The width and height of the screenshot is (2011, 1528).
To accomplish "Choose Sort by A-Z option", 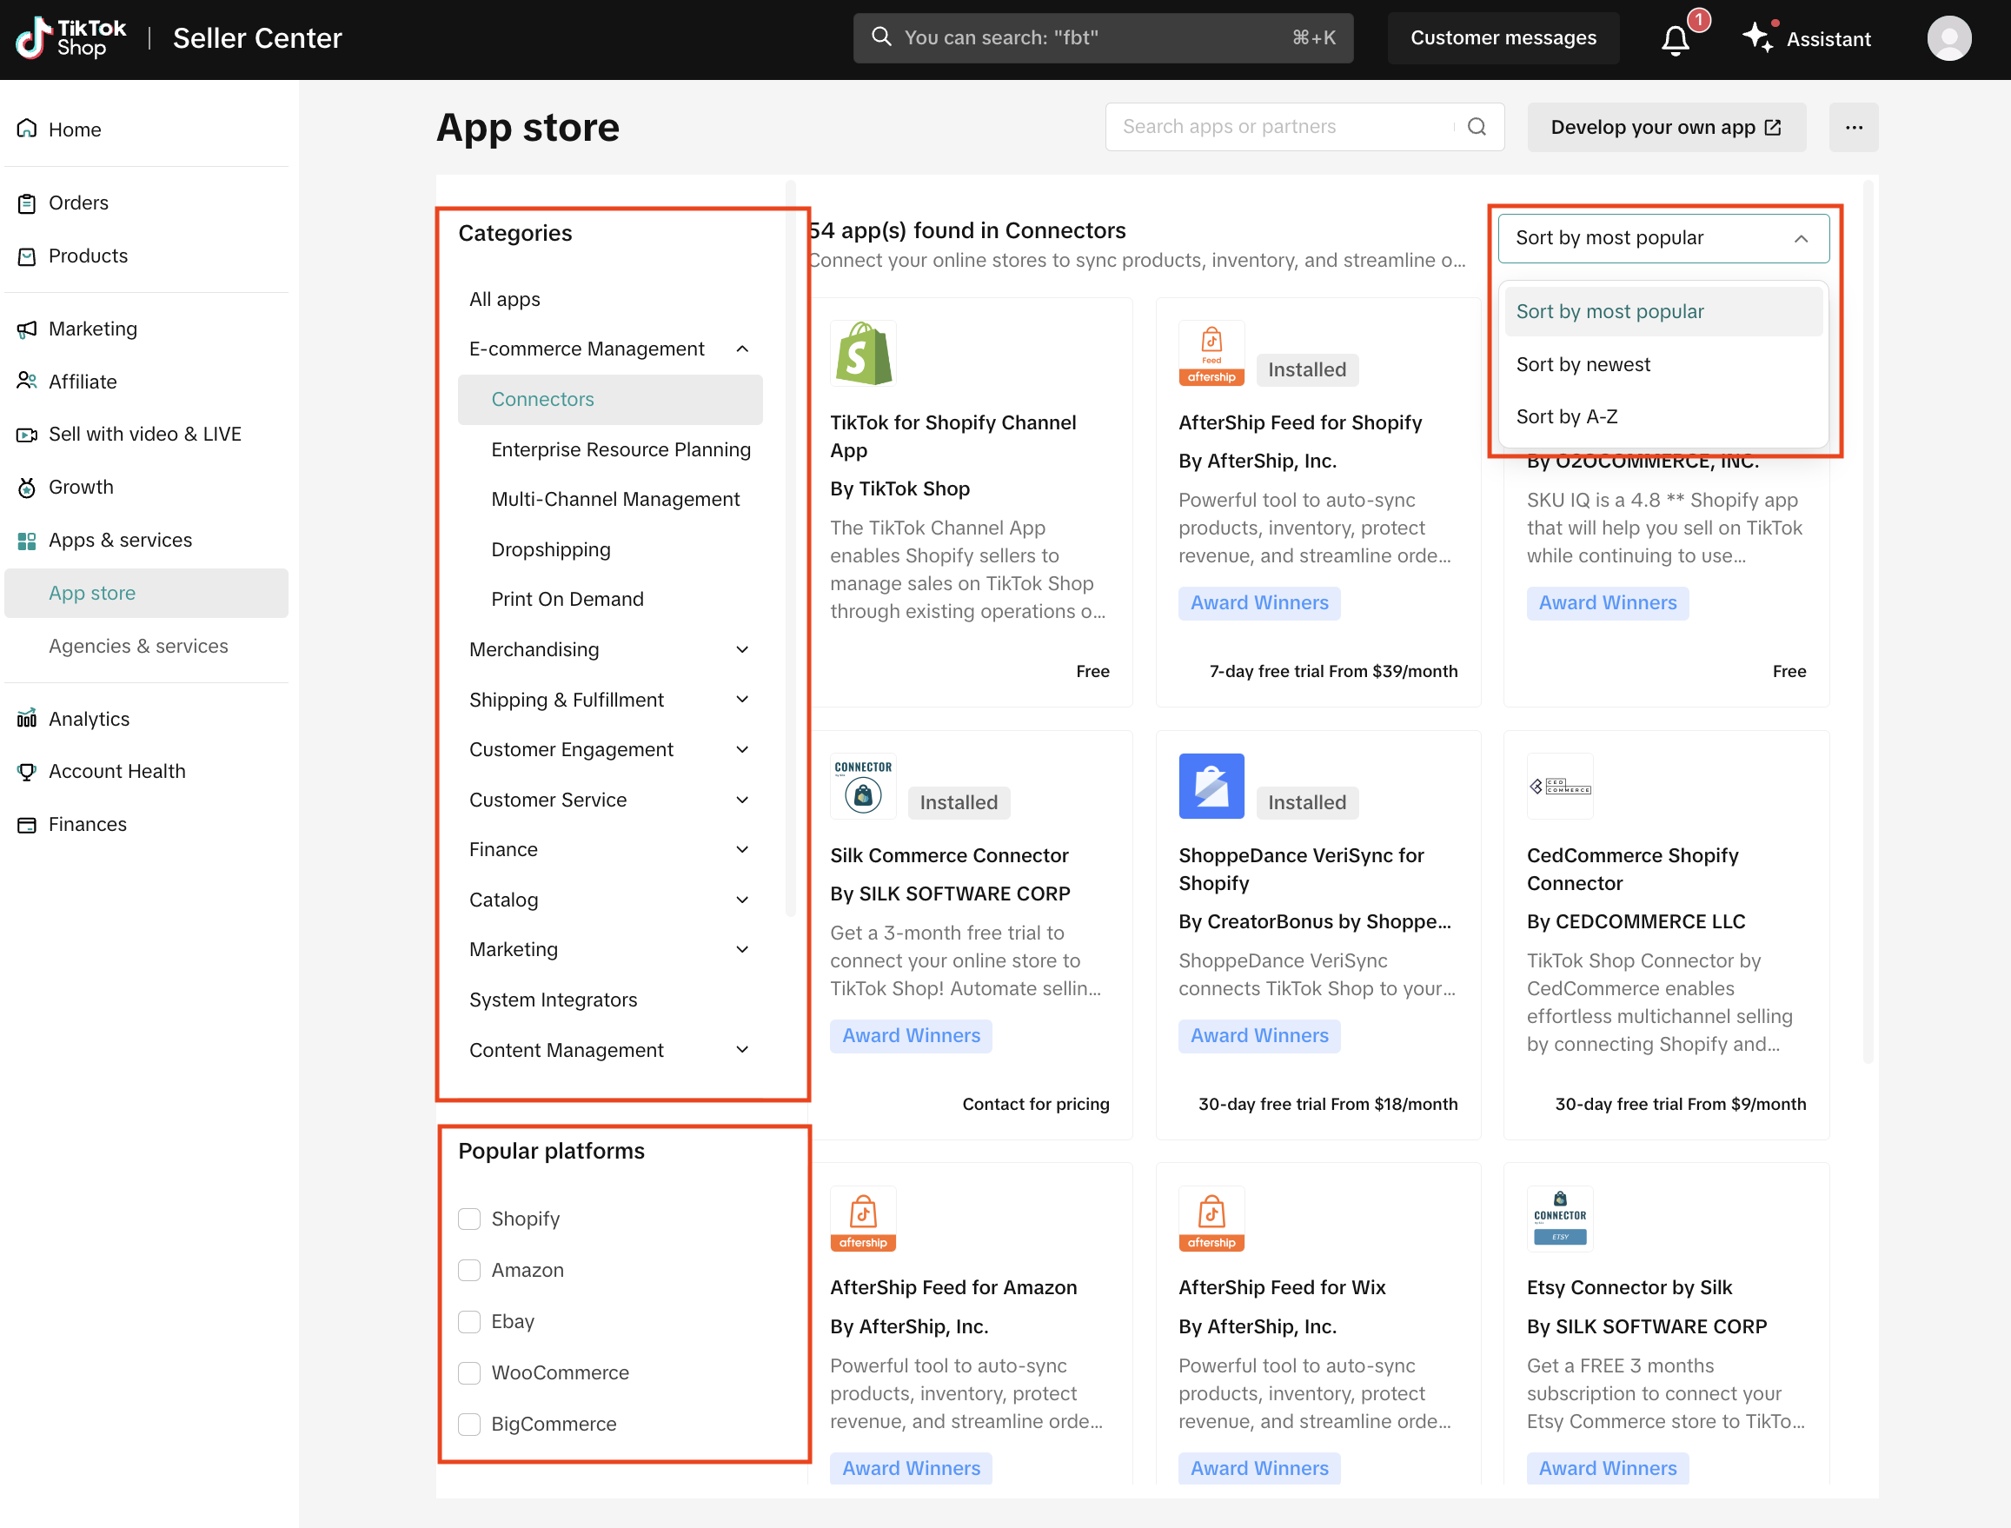I will (x=1566, y=416).
